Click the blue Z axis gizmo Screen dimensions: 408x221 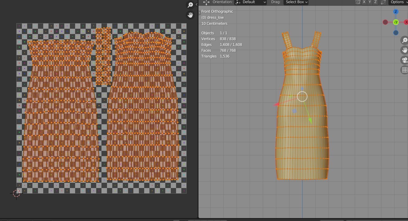tap(396, 12)
